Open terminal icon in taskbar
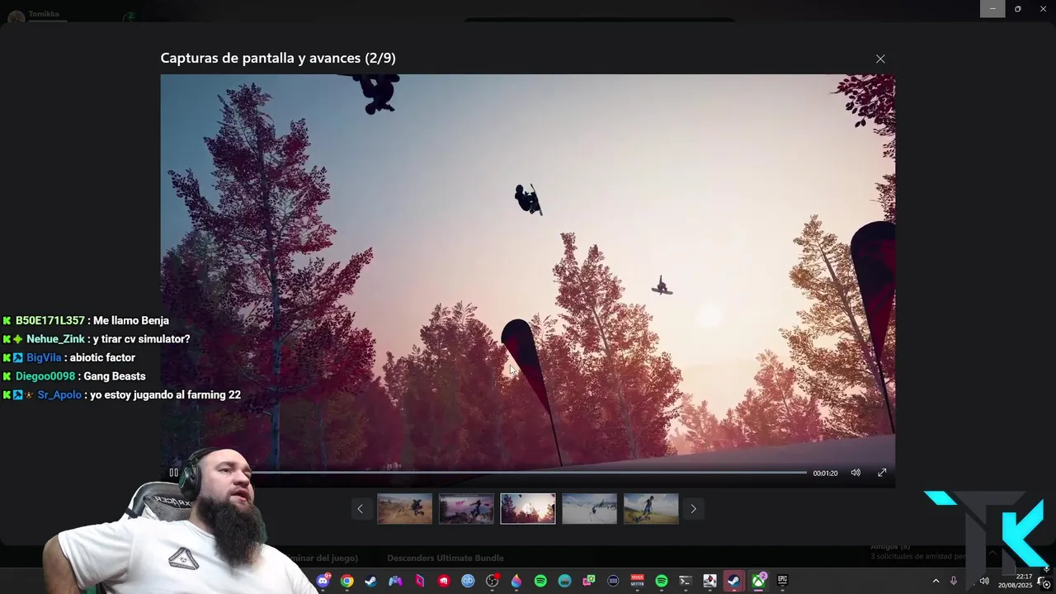The image size is (1056, 594). click(685, 581)
